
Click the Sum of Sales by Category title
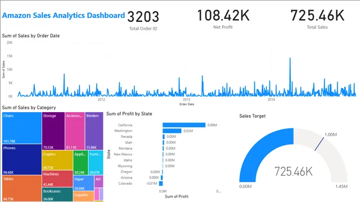point(29,107)
